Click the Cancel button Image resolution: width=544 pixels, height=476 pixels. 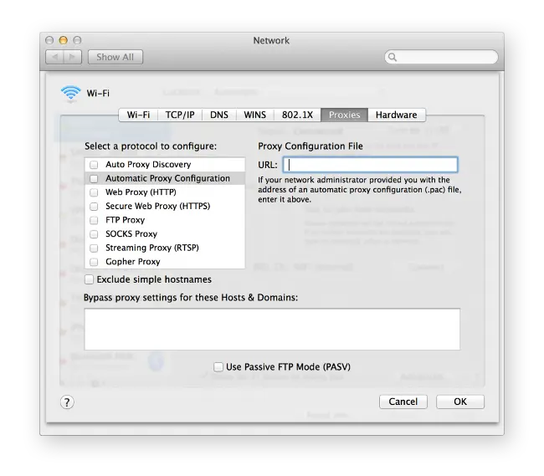click(403, 402)
